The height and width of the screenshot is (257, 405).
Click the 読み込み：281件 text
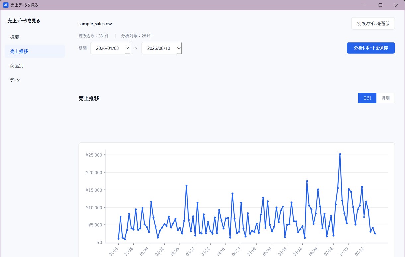click(x=94, y=36)
